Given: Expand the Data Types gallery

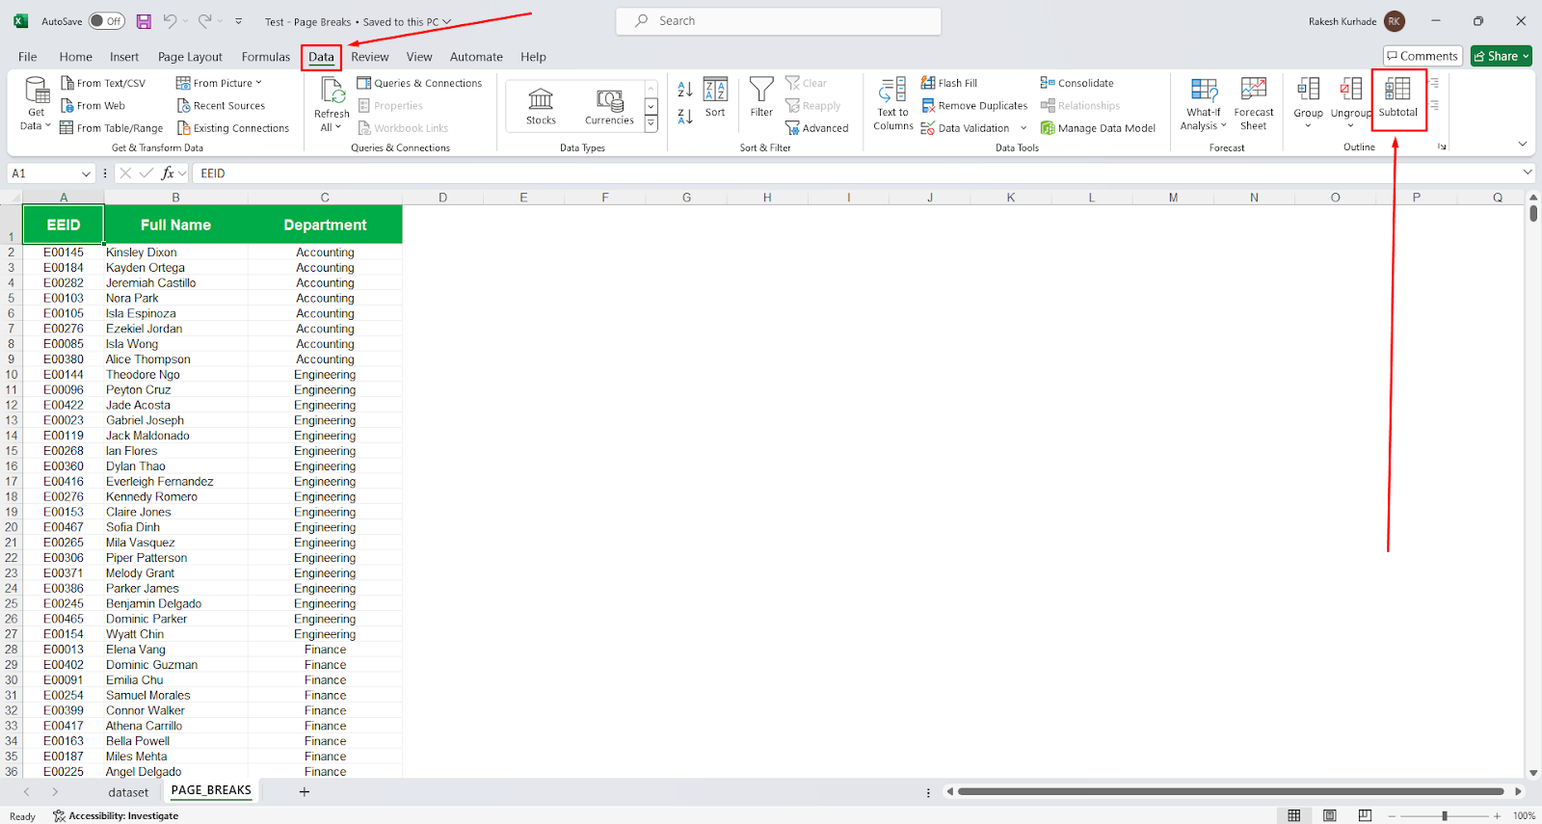Looking at the screenshot, I should pos(651,124).
